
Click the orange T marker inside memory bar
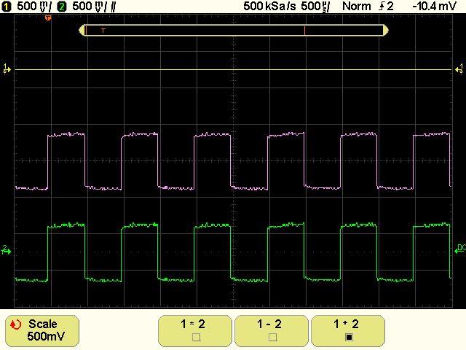[103, 31]
